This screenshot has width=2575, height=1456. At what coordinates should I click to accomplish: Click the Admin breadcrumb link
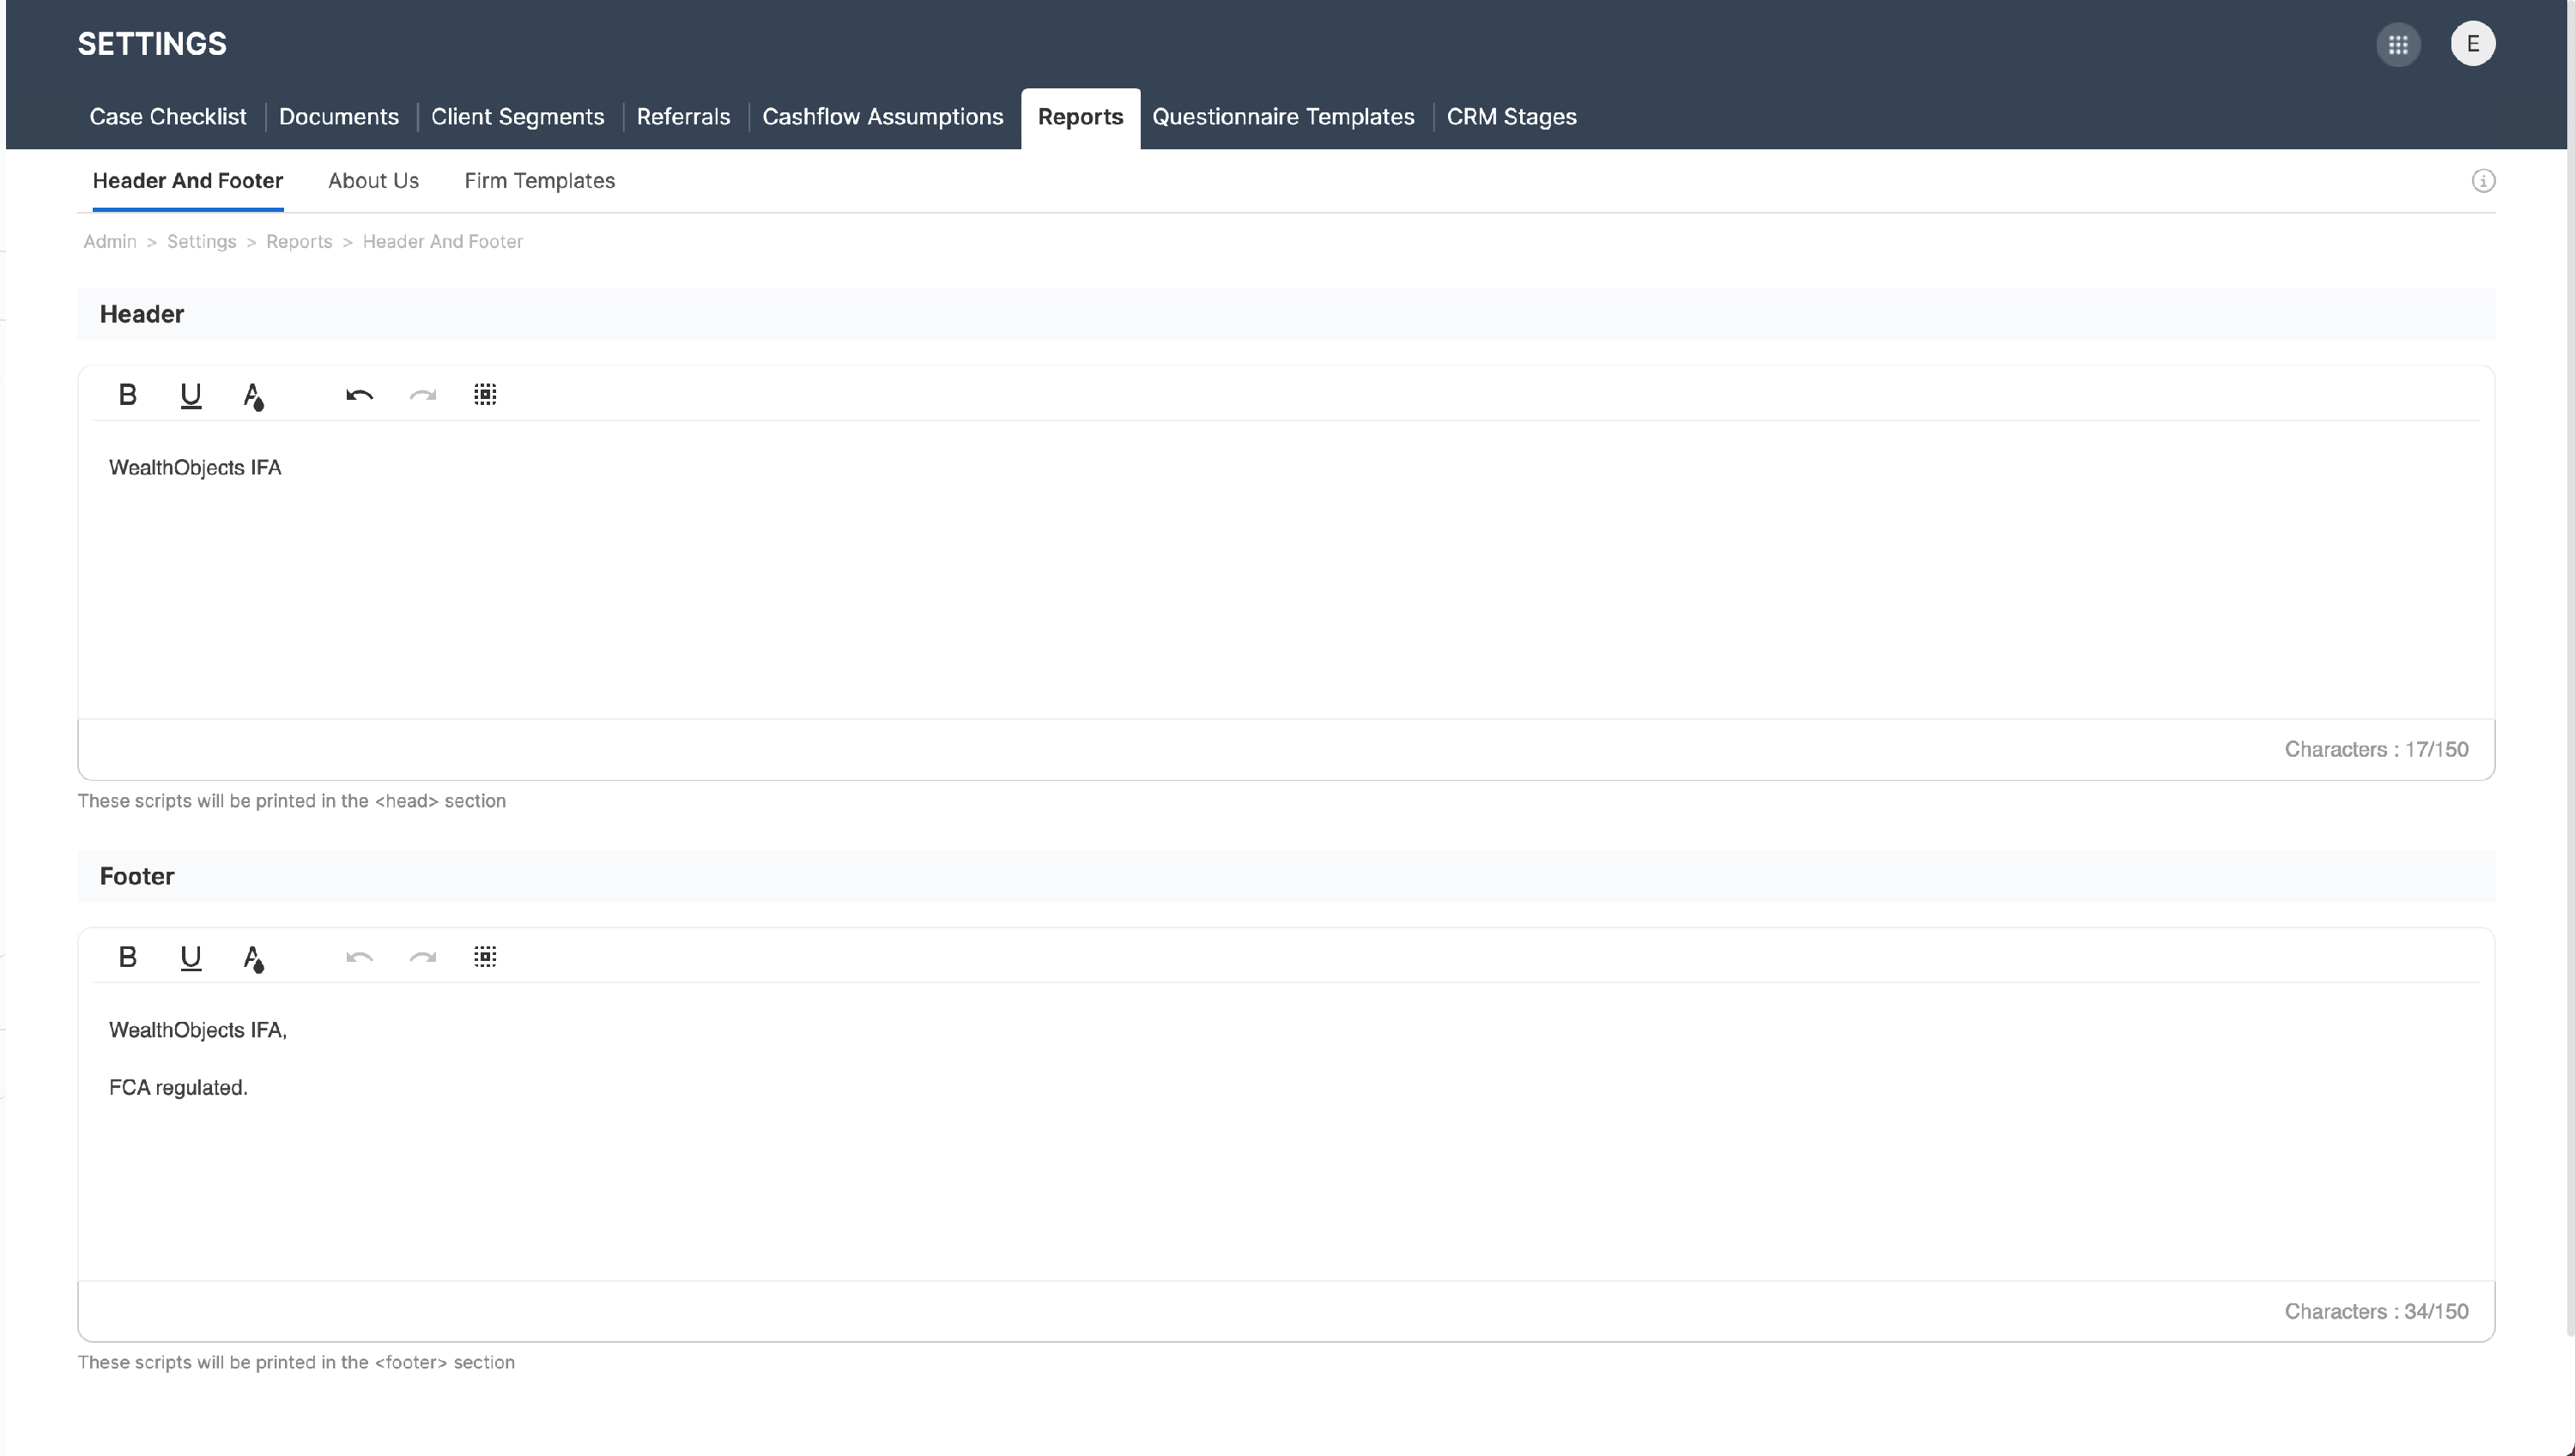pos(110,242)
